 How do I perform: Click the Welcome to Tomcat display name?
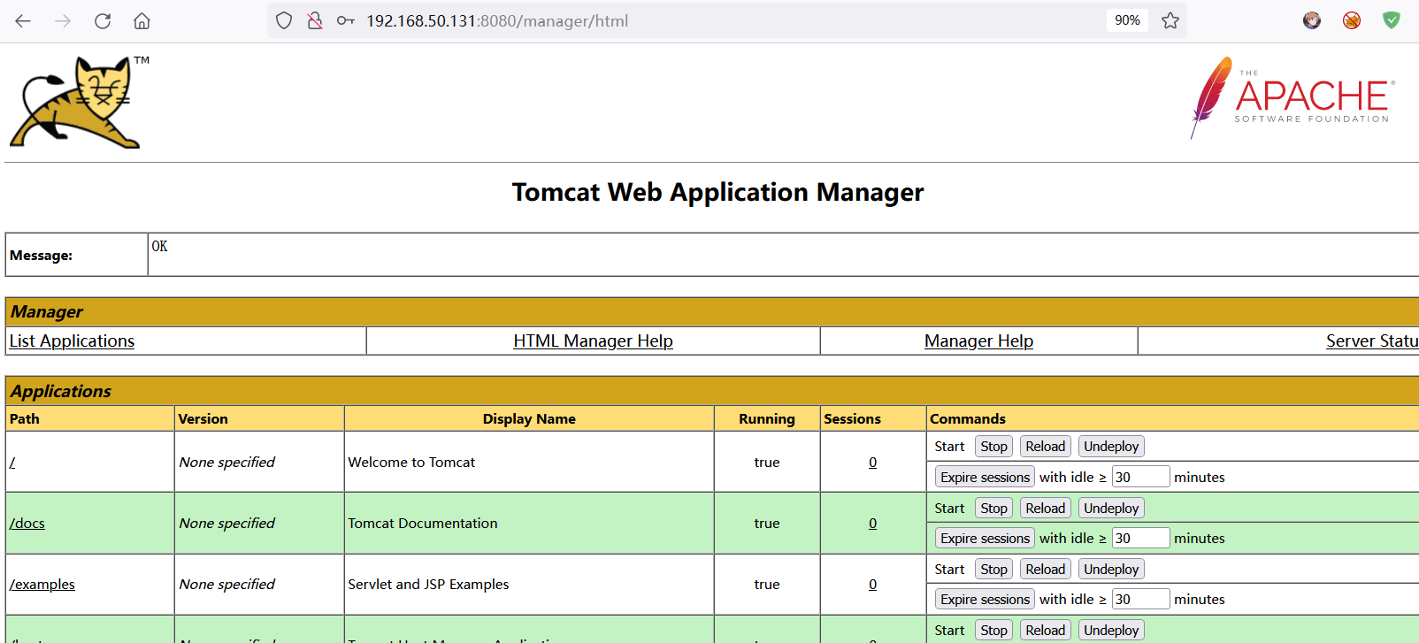pos(411,462)
